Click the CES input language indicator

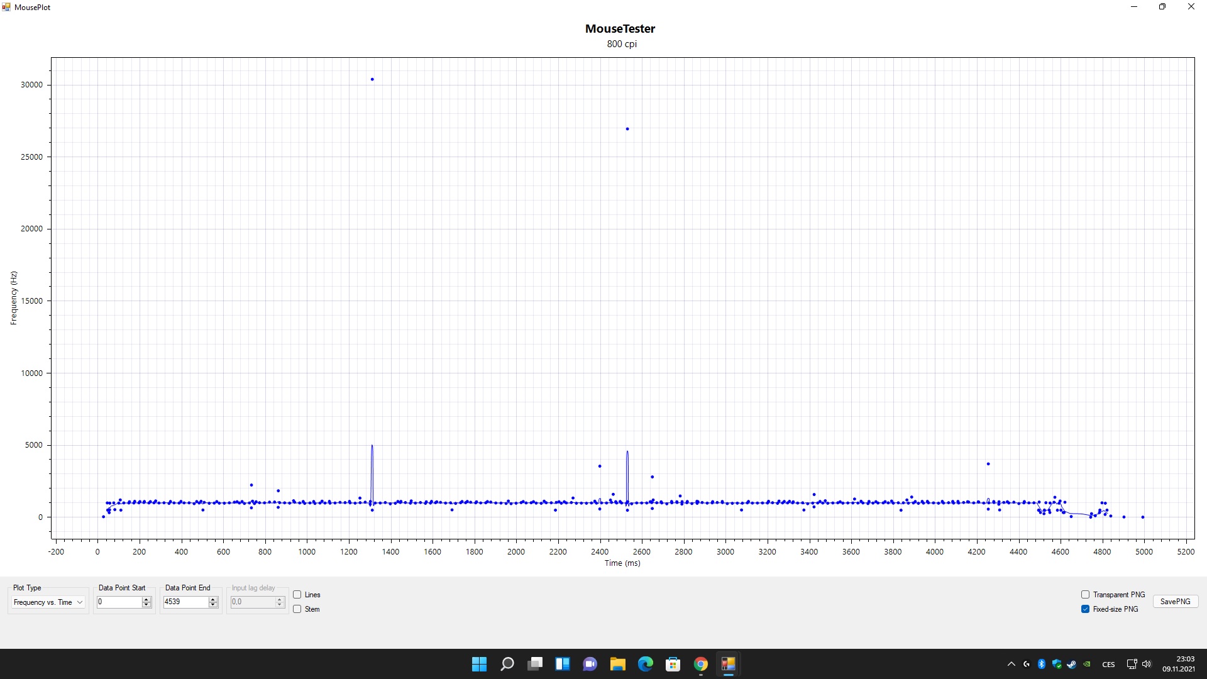tap(1108, 665)
